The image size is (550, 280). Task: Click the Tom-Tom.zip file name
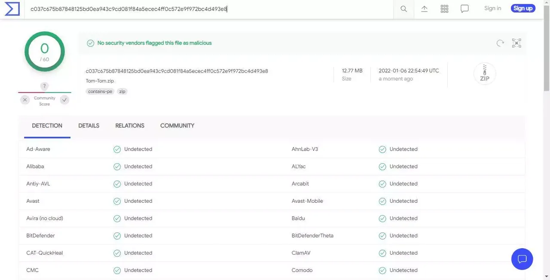100,81
